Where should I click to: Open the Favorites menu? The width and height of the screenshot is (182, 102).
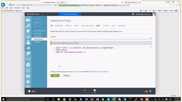coord(17,8)
